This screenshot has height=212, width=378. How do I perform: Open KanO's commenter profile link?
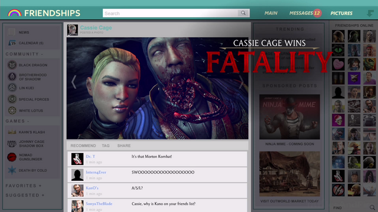click(92, 188)
